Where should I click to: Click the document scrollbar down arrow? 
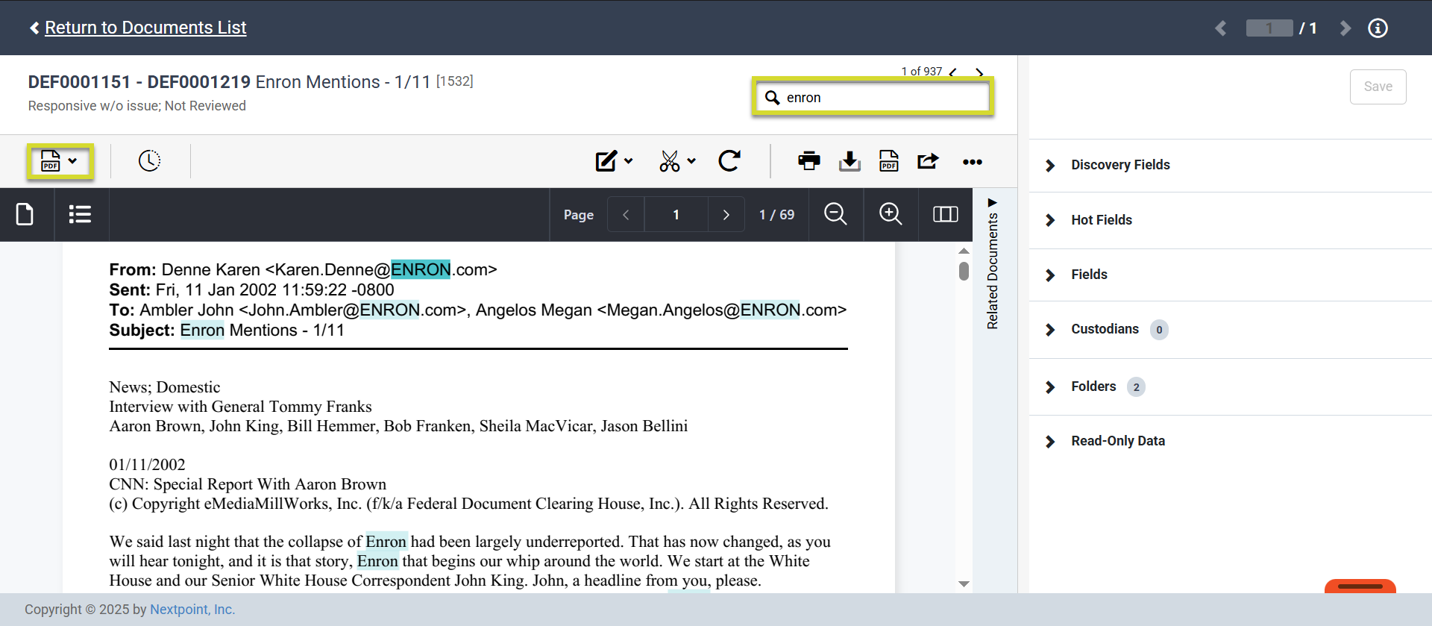(x=964, y=583)
